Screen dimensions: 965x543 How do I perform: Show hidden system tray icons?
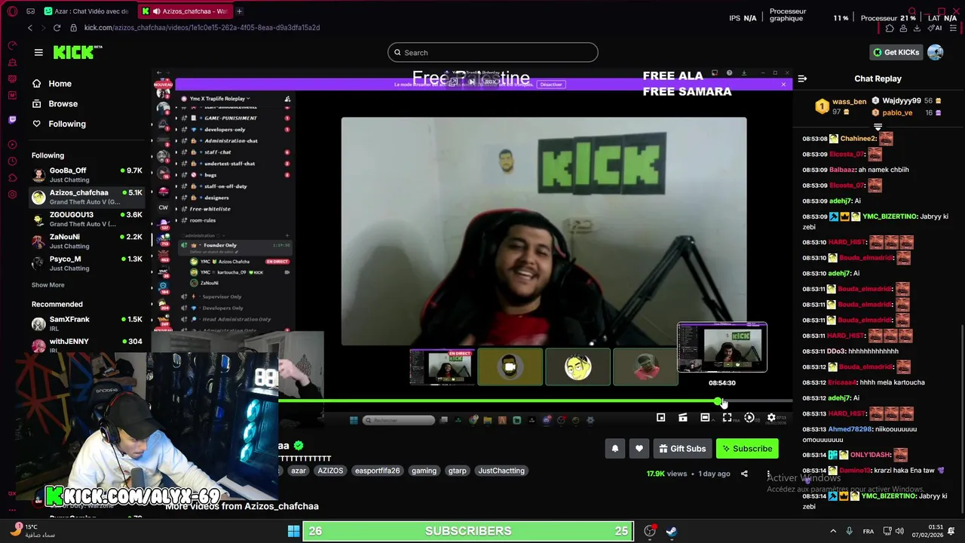click(833, 531)
